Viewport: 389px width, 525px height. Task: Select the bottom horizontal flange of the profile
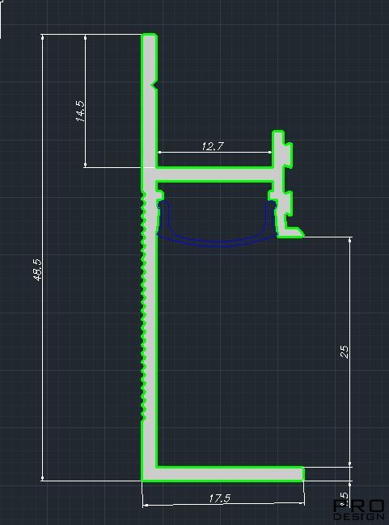[x=223, y=474]
